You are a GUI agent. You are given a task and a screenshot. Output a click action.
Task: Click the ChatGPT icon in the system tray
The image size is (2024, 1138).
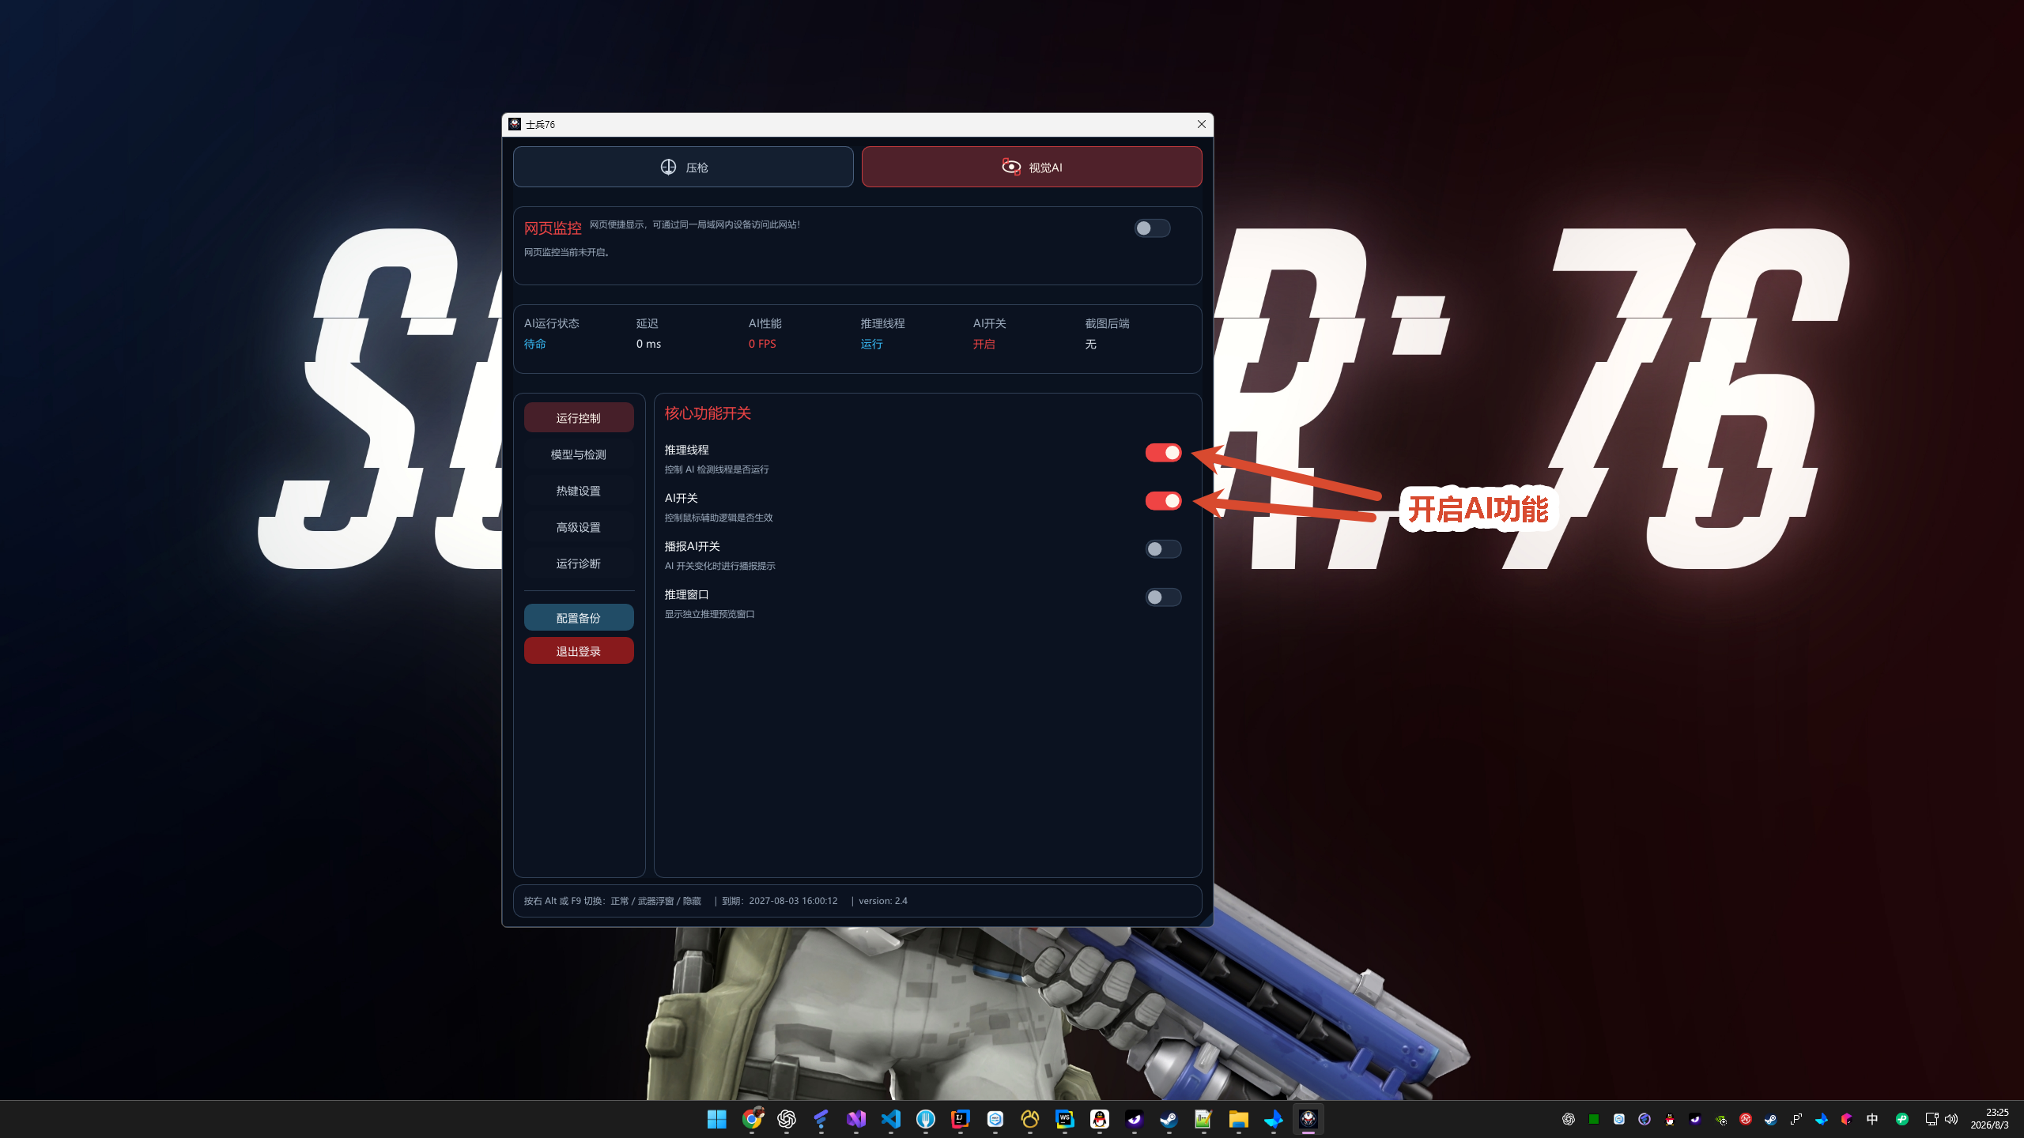pos(1569,1119)
